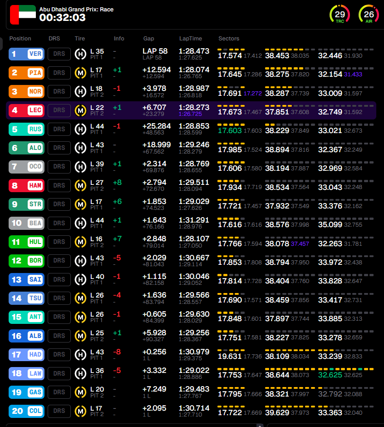Click the hard tire icon for BOR

click(x=80, y=261)
